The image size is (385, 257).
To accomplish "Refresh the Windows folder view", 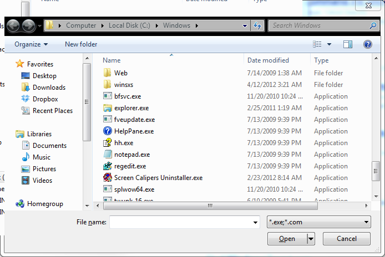I will click(x=257, y=25).
